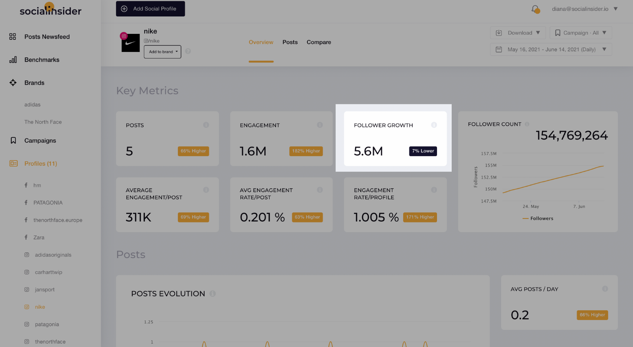Click info icon on ENGAGEMENT RATE/PROFILE card

[434, 190]
